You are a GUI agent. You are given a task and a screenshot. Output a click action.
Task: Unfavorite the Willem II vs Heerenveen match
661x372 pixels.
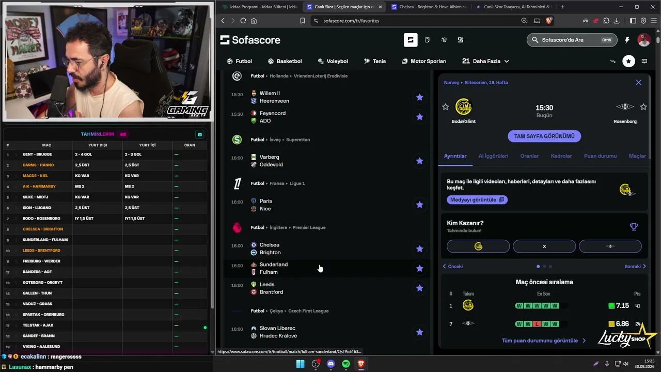point(419,97)
